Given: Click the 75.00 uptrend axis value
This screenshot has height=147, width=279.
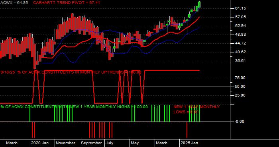Looking at the screenshot, I should (x=240, y=78).
